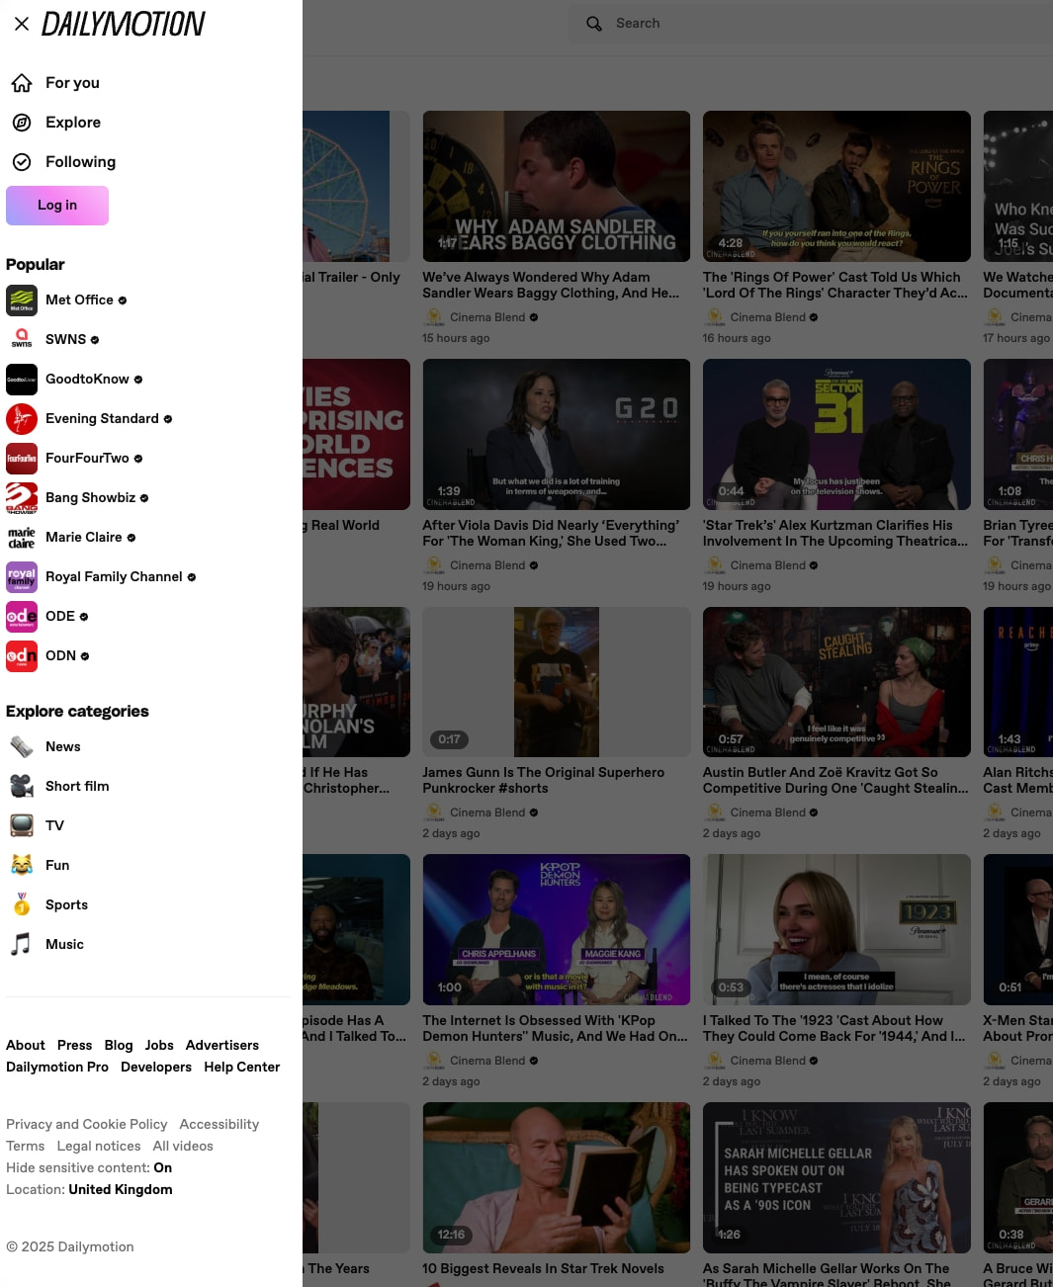Open the GoodtoKnow channel avatar

[22, 380]
